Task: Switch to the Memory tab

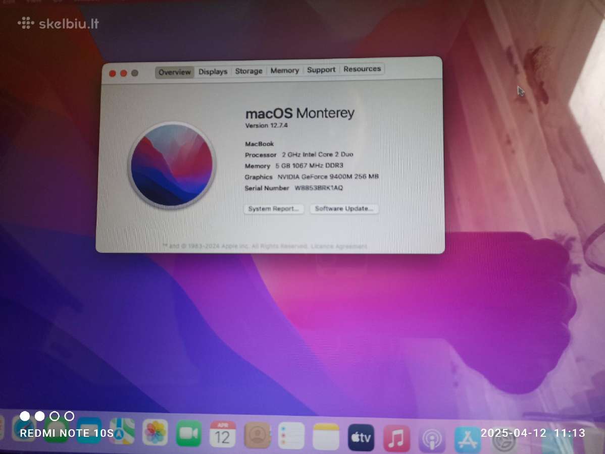Action: 284,70
